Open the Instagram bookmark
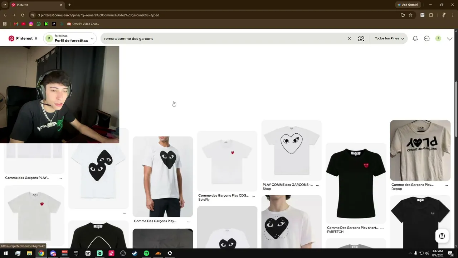This screenshot has width=458, height=258. point(31,24)
